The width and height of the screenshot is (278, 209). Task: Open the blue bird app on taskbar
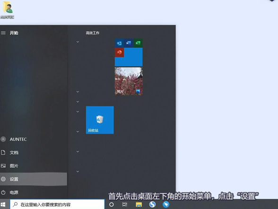(x=166, y=204)
